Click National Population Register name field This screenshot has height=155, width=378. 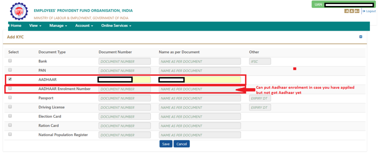[x=200, y=135]
